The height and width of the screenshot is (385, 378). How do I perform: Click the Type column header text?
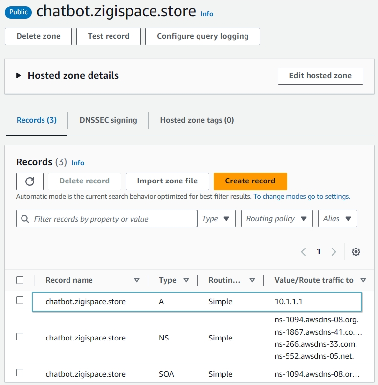click(168, 280)
